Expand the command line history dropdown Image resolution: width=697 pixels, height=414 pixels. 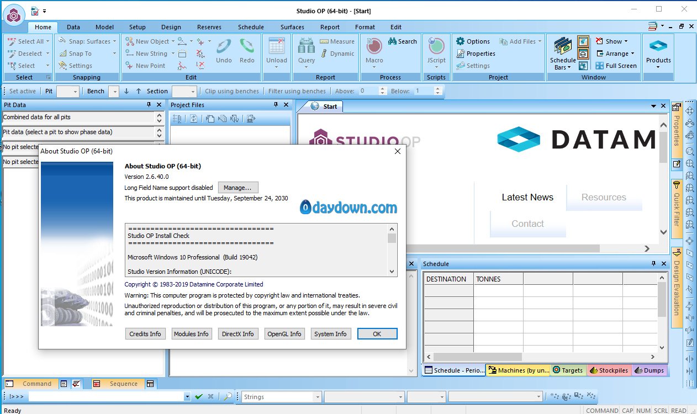pyautogui.click(x=187, y=396)
